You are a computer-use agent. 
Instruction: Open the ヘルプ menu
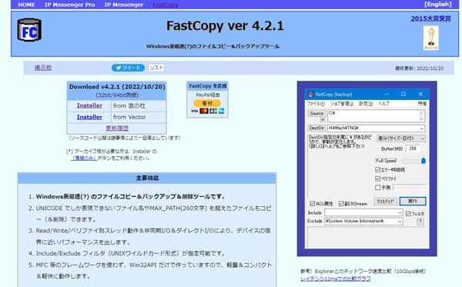tap(383, 104)
